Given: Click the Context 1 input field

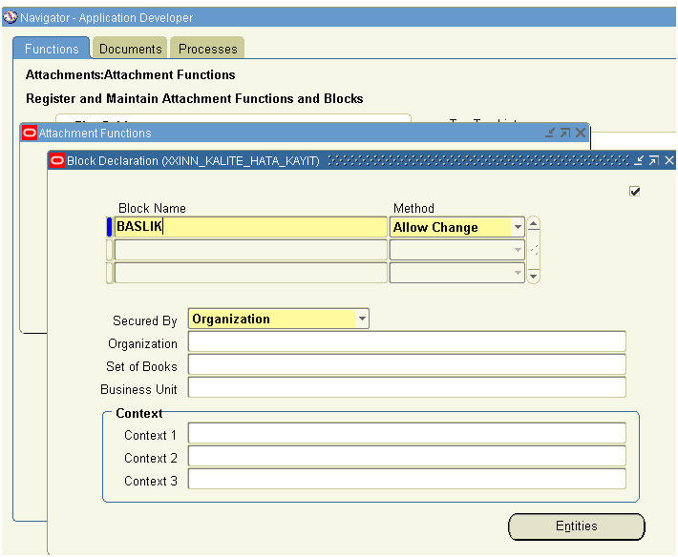Looking at the screenshot, I should pyautogui.click(x=407, y=434).
